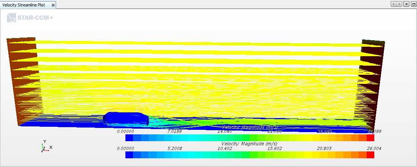Select the lower velocity color bar
Viewport: 417px width, 167px height.
coord(250,155)
